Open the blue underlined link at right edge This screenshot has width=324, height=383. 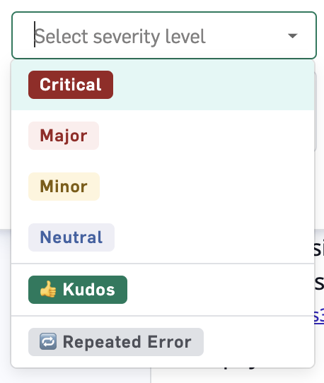[319, 317]
